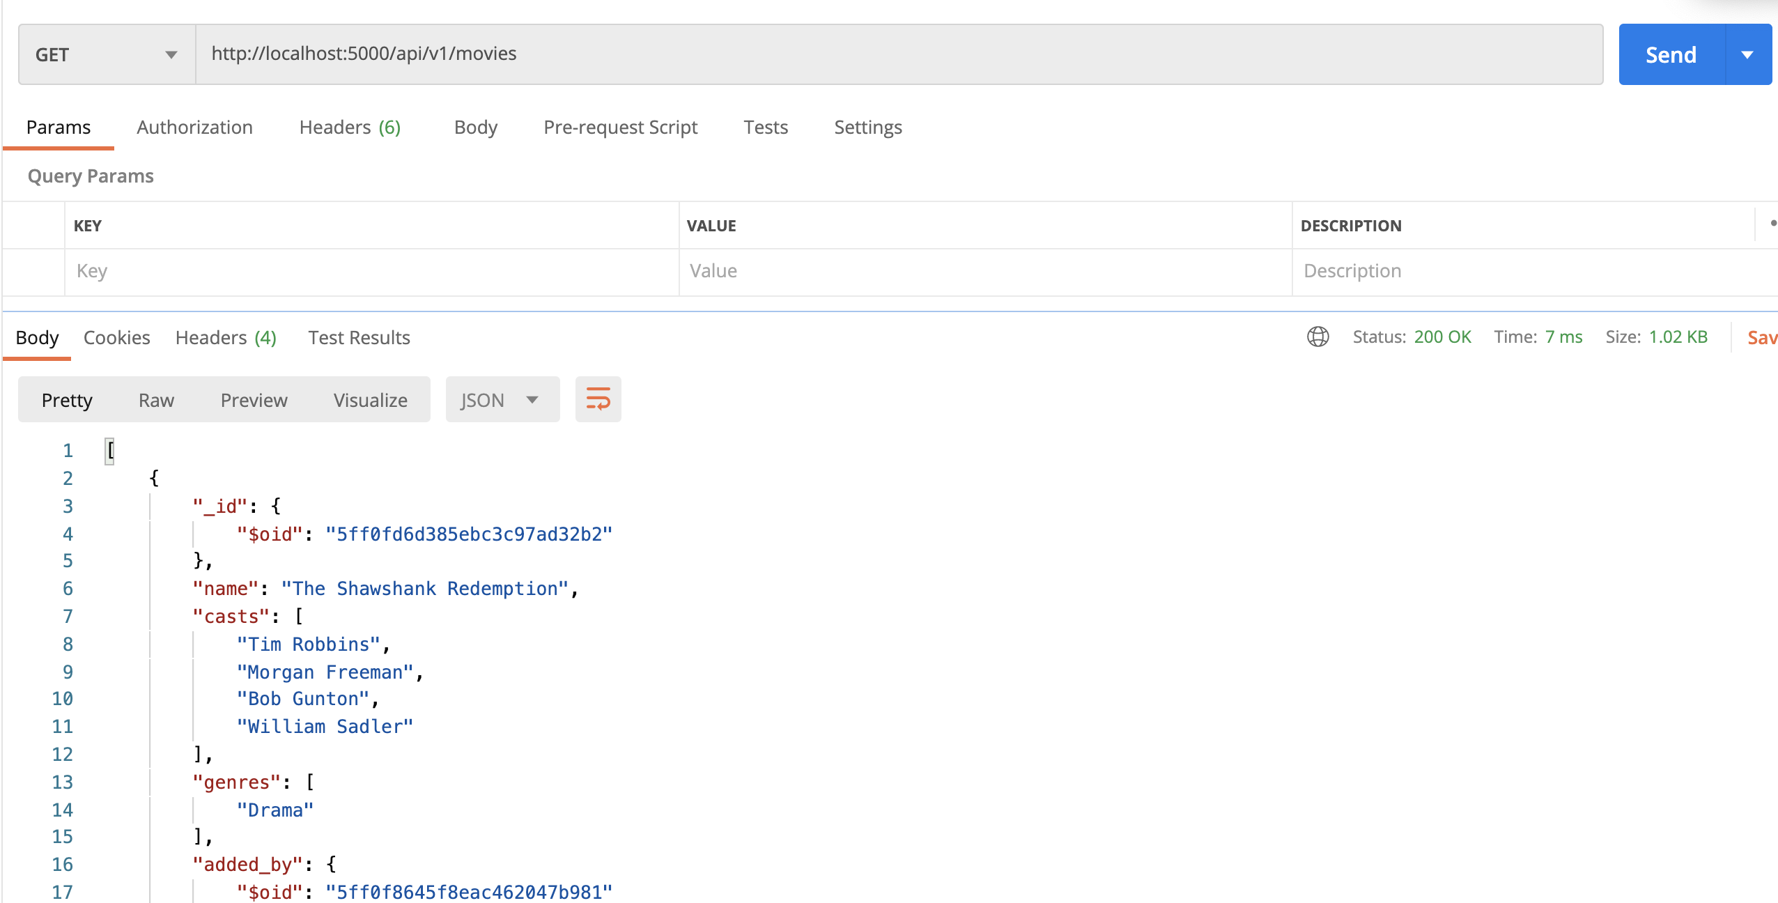Switch to the request Settings tab
Screen dimensions: 1778x903
[x=867, y=127]
